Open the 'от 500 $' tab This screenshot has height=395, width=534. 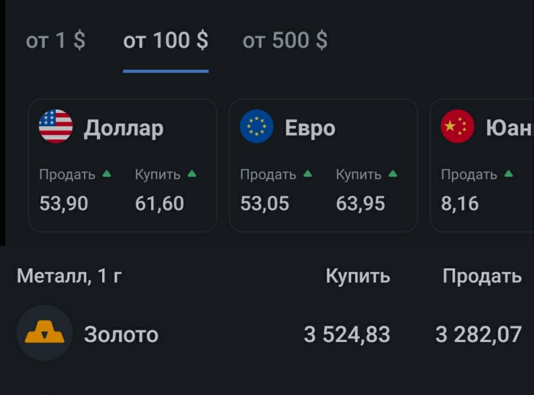(x=285, y=40)
